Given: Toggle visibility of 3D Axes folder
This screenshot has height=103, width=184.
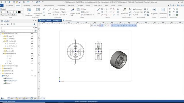Looking at the screenshot, I should pyautogui.click(x=32, y=36).
